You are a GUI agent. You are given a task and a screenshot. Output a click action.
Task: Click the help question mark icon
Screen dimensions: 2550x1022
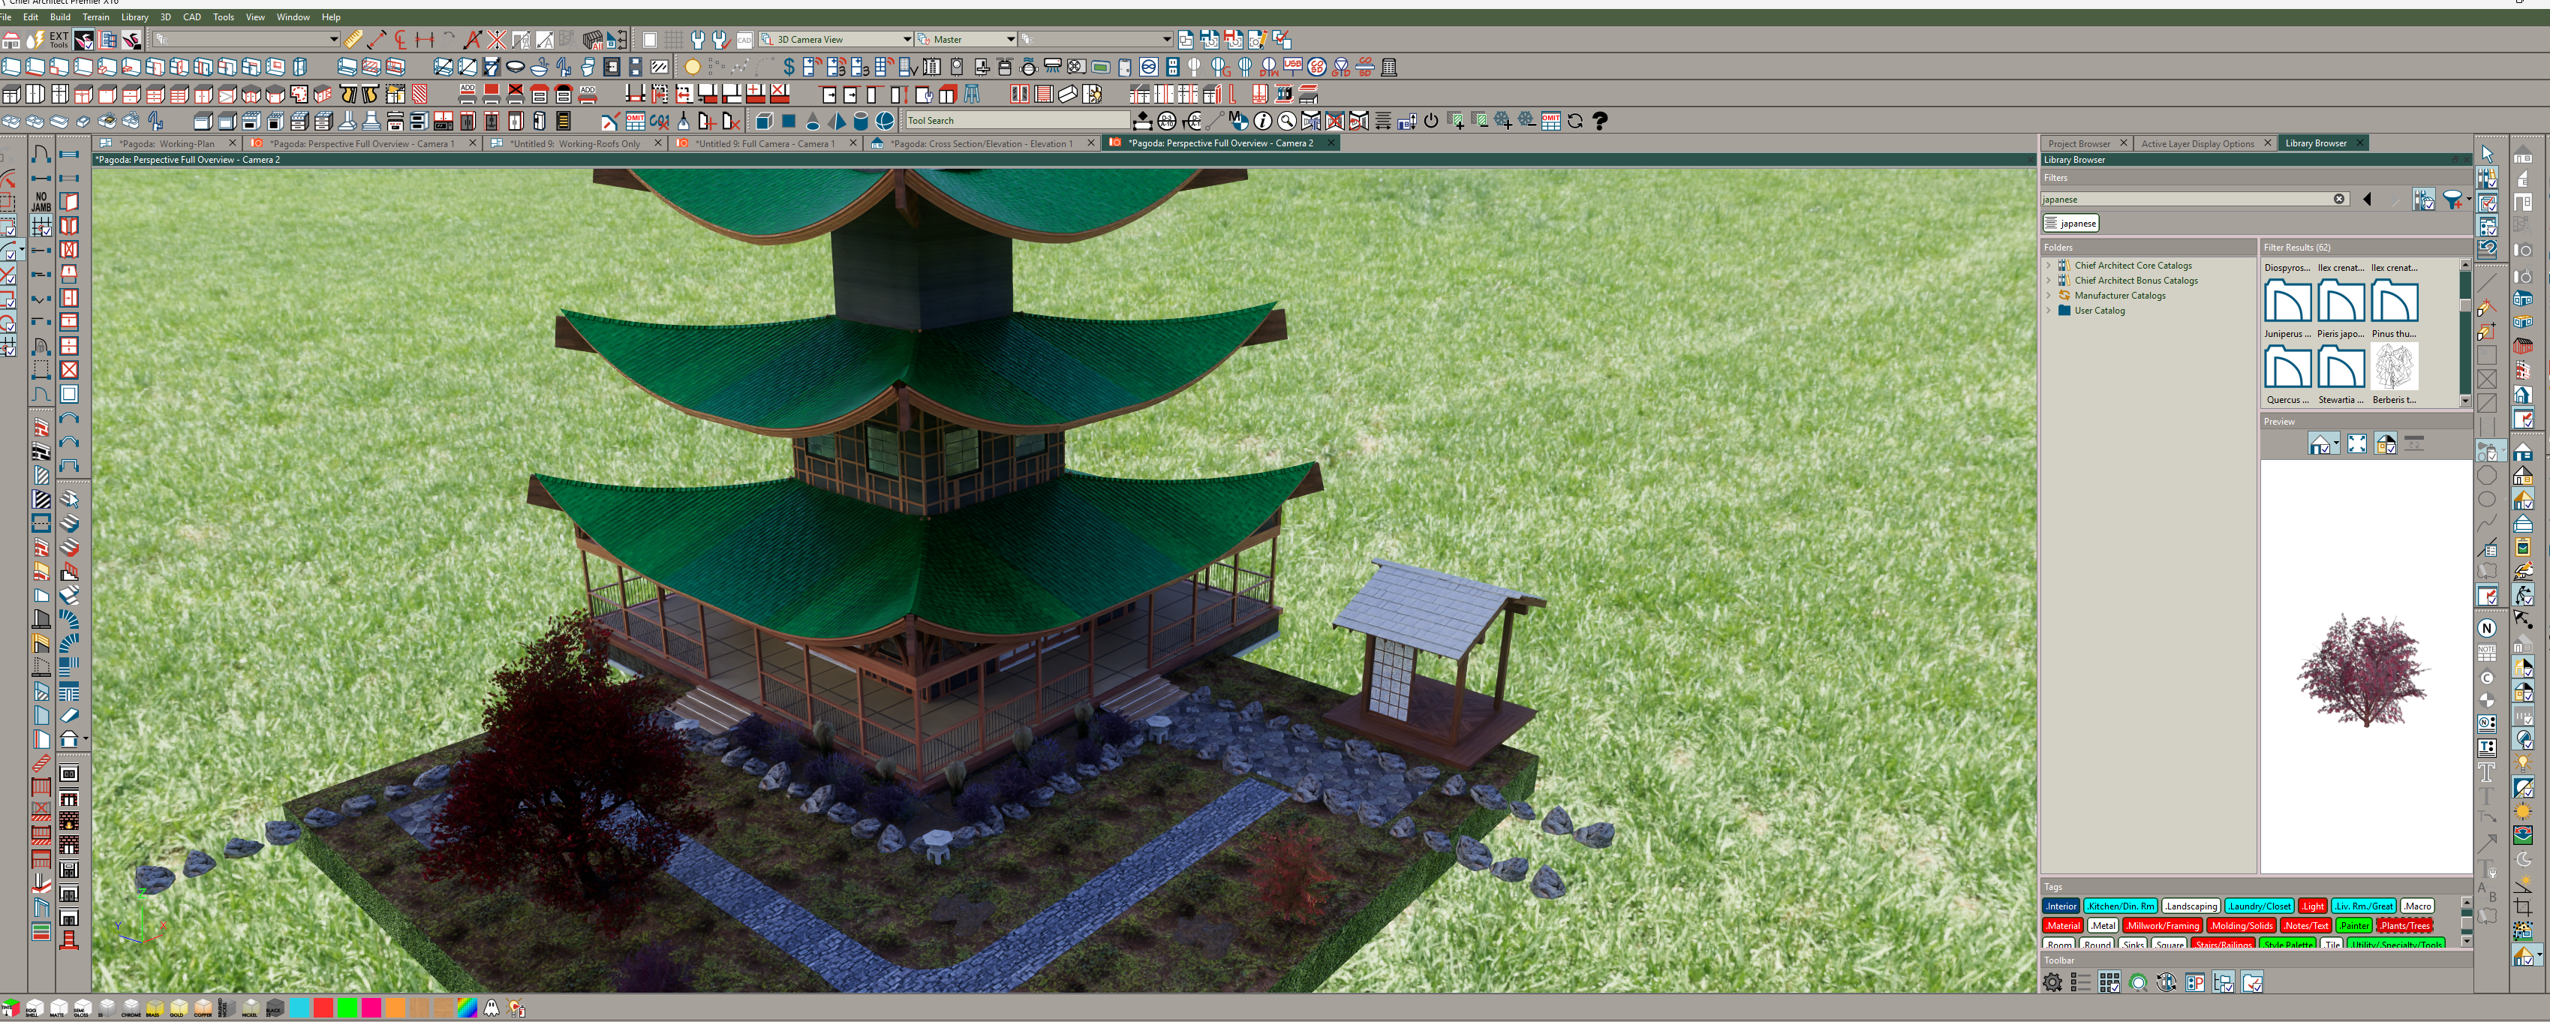tap(1600, 121)
